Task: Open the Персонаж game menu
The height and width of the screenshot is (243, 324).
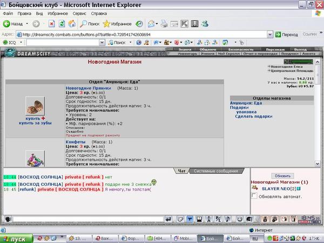Action: [275, 50]
